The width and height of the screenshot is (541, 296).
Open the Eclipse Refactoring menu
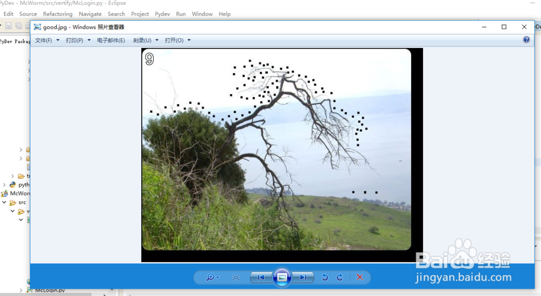coord(58,14)
